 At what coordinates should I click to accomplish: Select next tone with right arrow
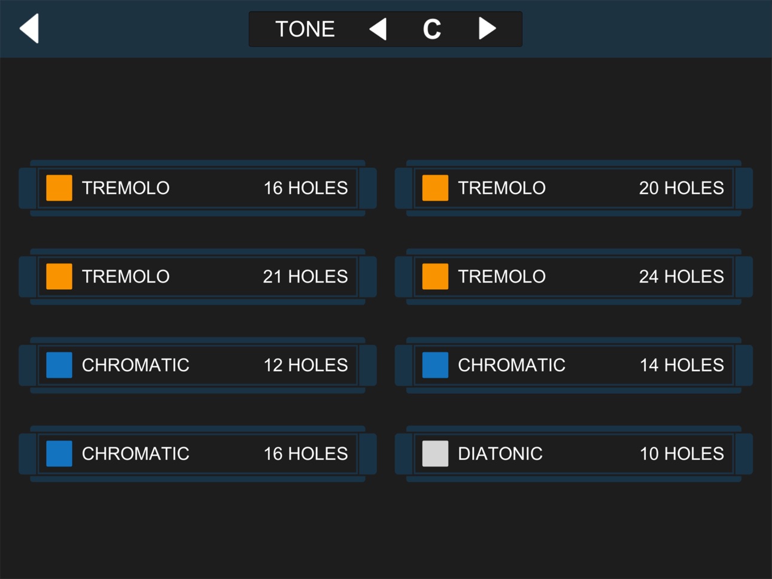pyautogui.click(x=487, y=28)
